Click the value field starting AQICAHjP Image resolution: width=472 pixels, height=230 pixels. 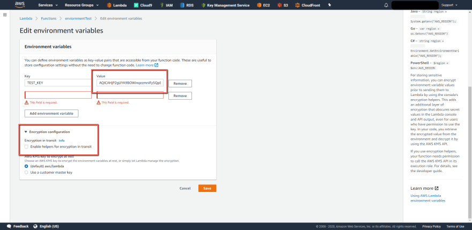tap(130, 83)
